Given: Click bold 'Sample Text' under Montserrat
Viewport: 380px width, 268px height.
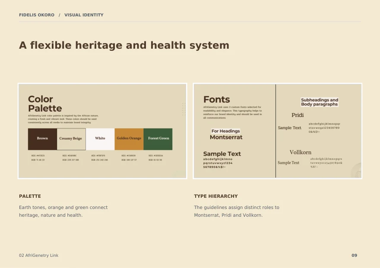Looking at the screenshot, I should click(222, 154).
